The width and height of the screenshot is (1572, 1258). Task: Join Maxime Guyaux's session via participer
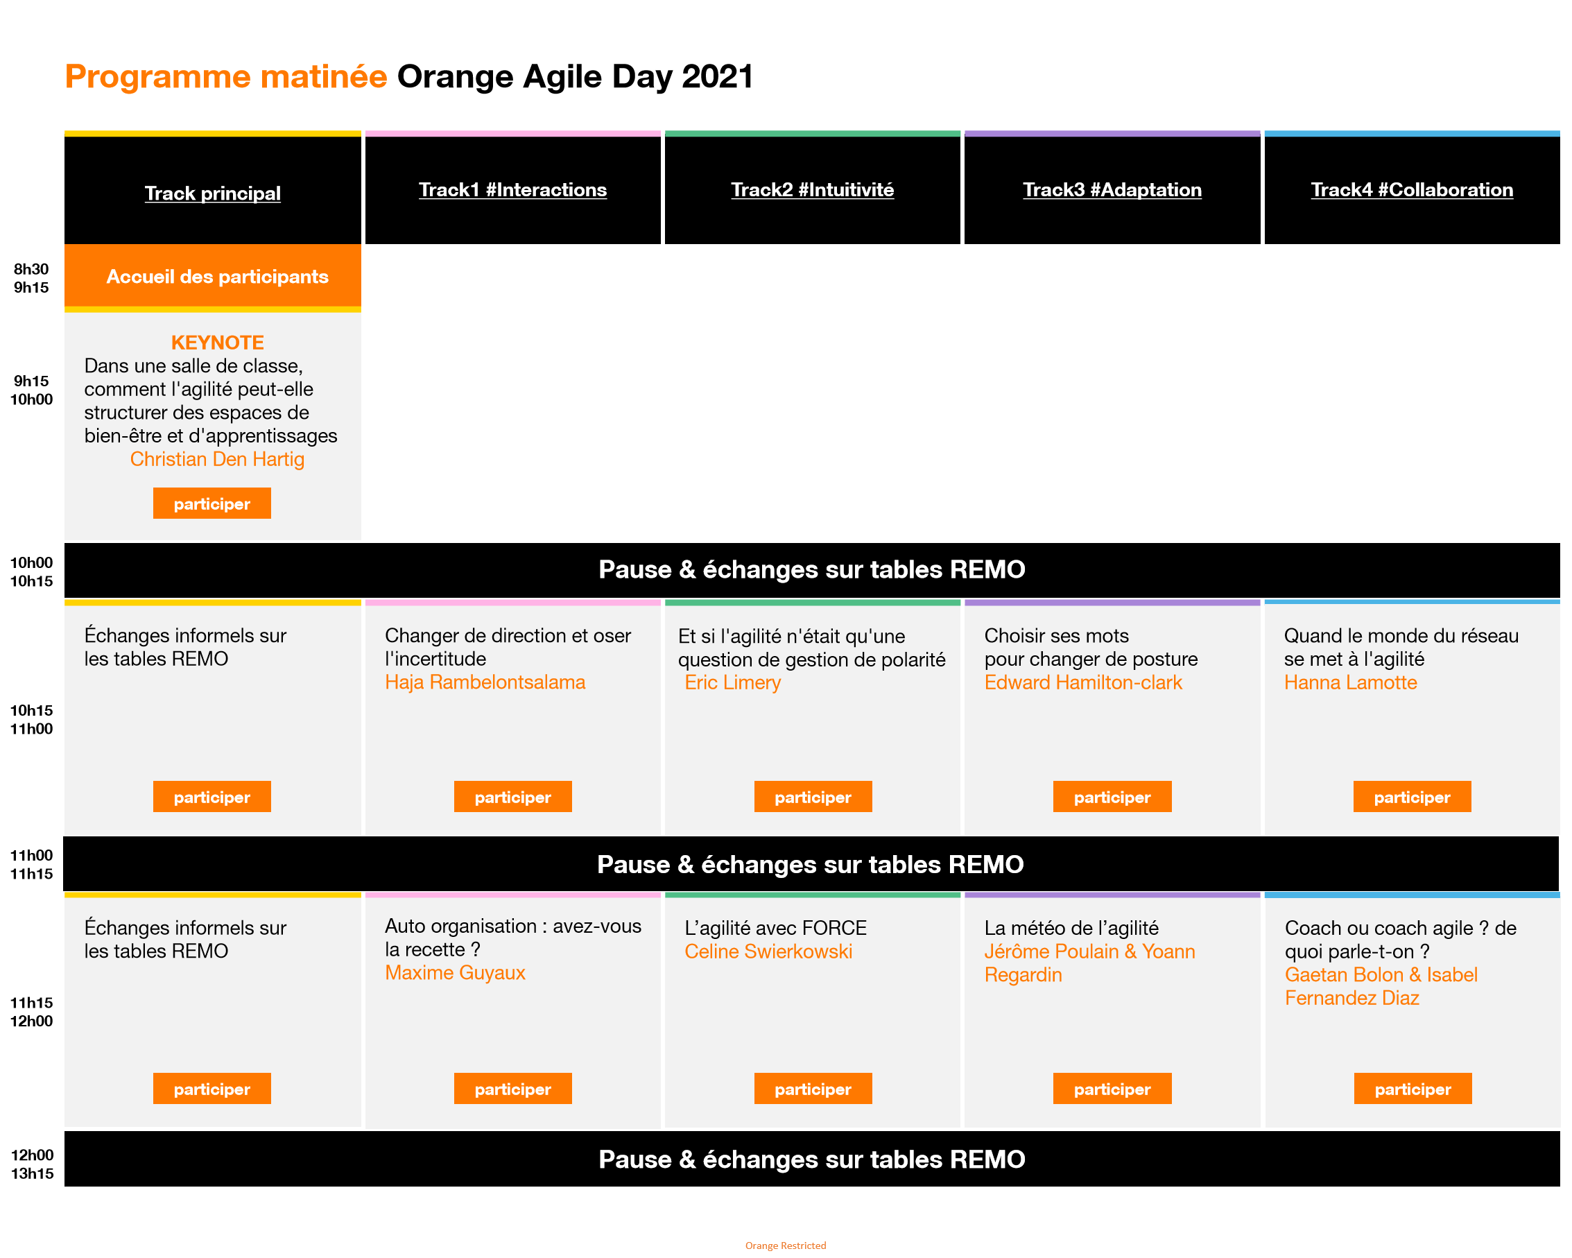click(512, 1088)
